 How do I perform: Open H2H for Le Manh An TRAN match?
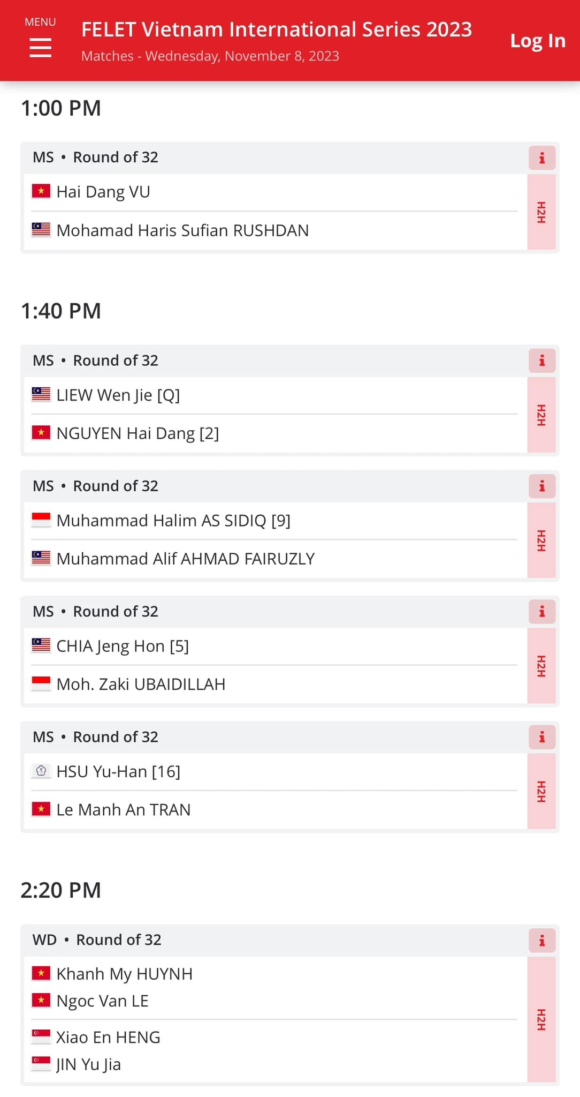(541, 791)
